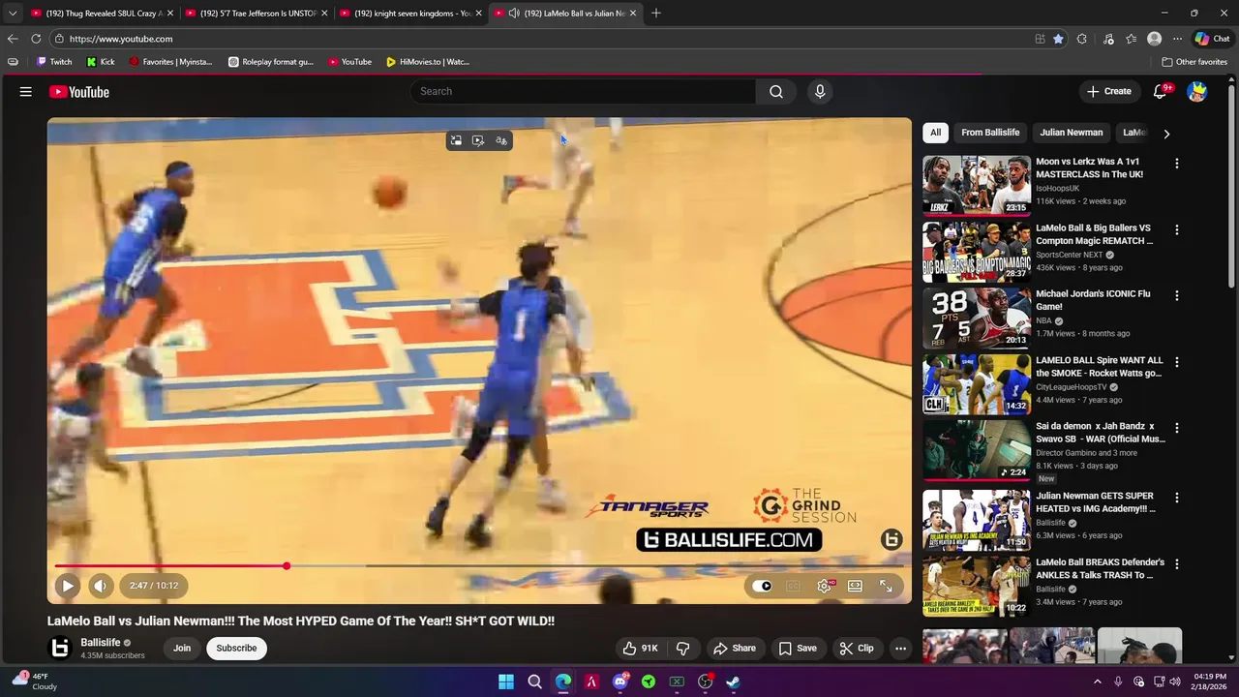Screen dimensions: 1239x697
Task: Open player settings gear
Action: [825, 586]
